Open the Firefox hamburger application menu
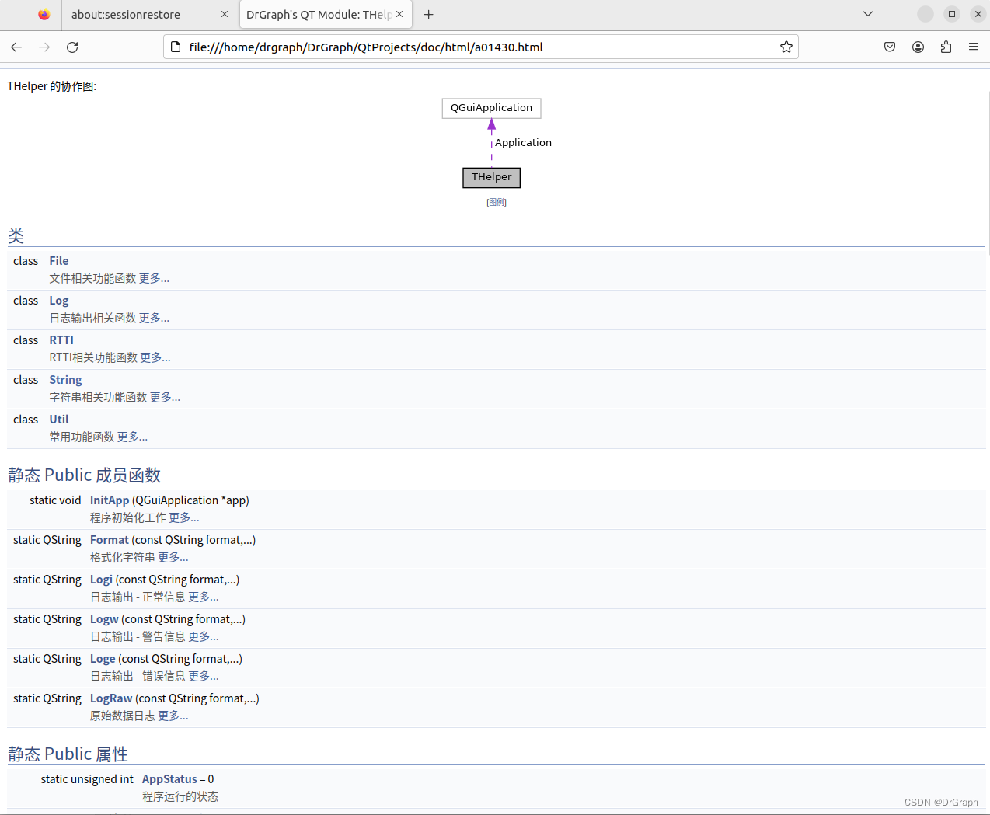The height and width of the screenshot is (815, 990). pos(974,47)
